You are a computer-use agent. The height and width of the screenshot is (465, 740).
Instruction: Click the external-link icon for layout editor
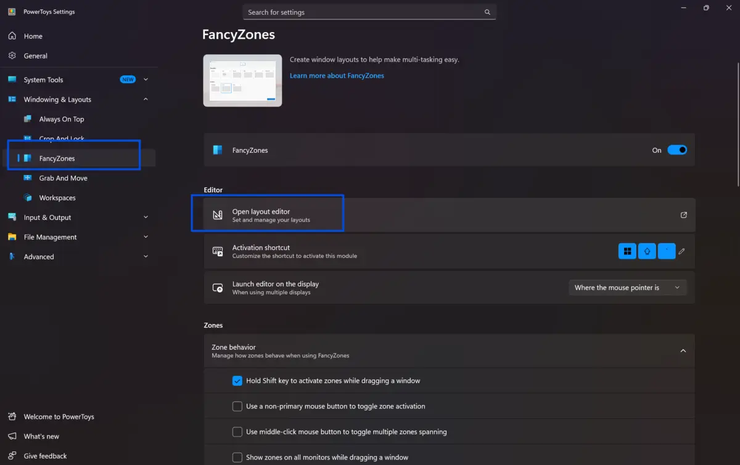click(x=683, y=215)
